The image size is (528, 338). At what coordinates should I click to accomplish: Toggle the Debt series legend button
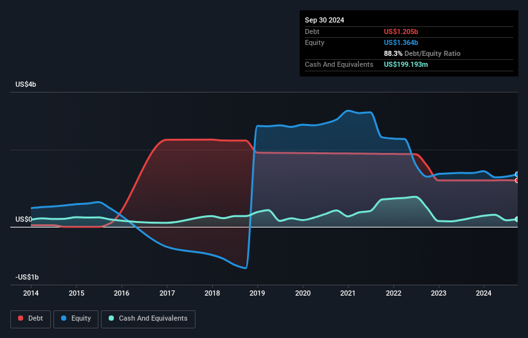(31, 319)
